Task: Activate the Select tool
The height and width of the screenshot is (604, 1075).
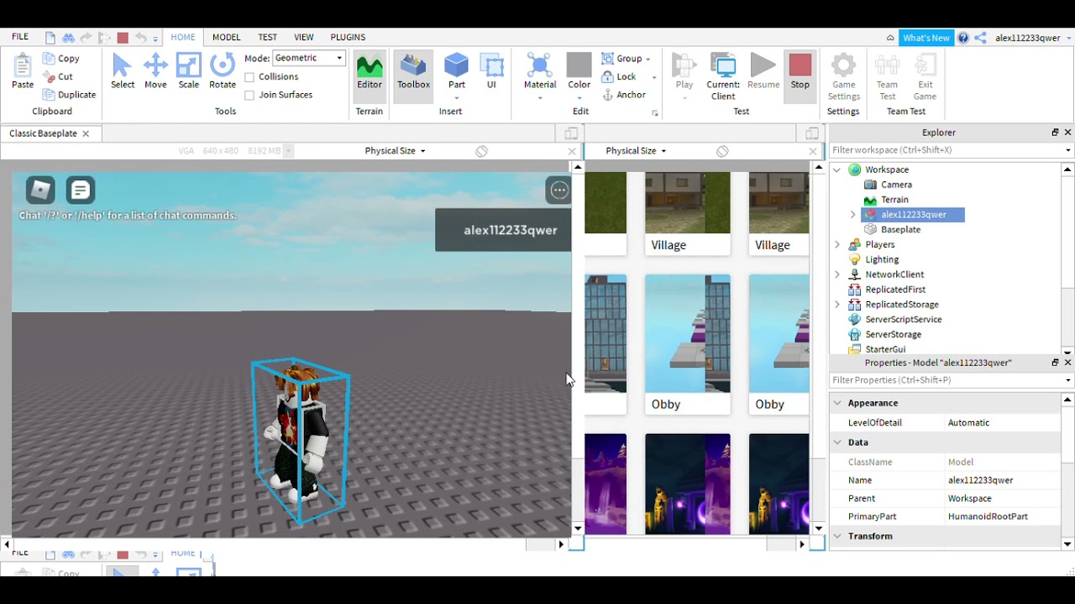Action: pos(123,71)
